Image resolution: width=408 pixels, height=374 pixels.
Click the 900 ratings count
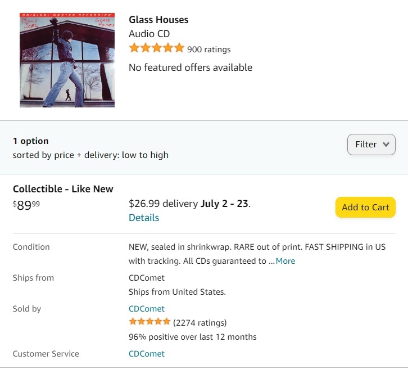(x=208, y=49)
